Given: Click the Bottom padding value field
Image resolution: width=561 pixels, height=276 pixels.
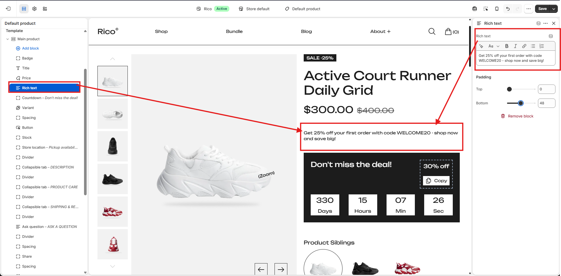Looking at the screenshot, I should (546, 103).
